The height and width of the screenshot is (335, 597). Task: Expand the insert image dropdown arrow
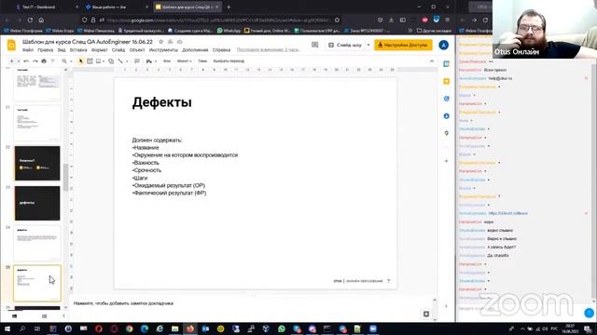(x=104, y=61)
